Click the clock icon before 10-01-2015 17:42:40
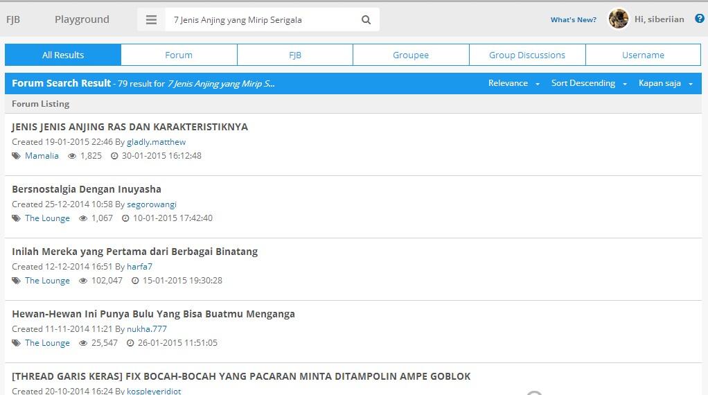 point(125,218)
